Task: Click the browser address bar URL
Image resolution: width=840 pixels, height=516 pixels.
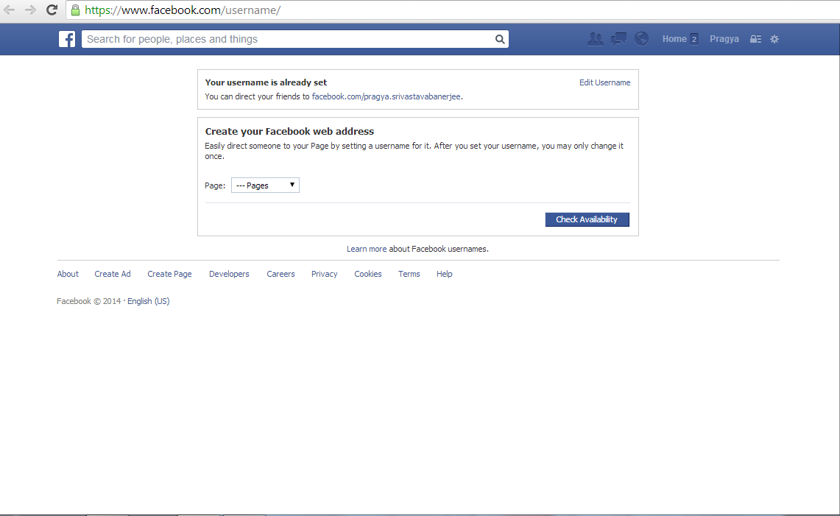Action: click(183, 10)
